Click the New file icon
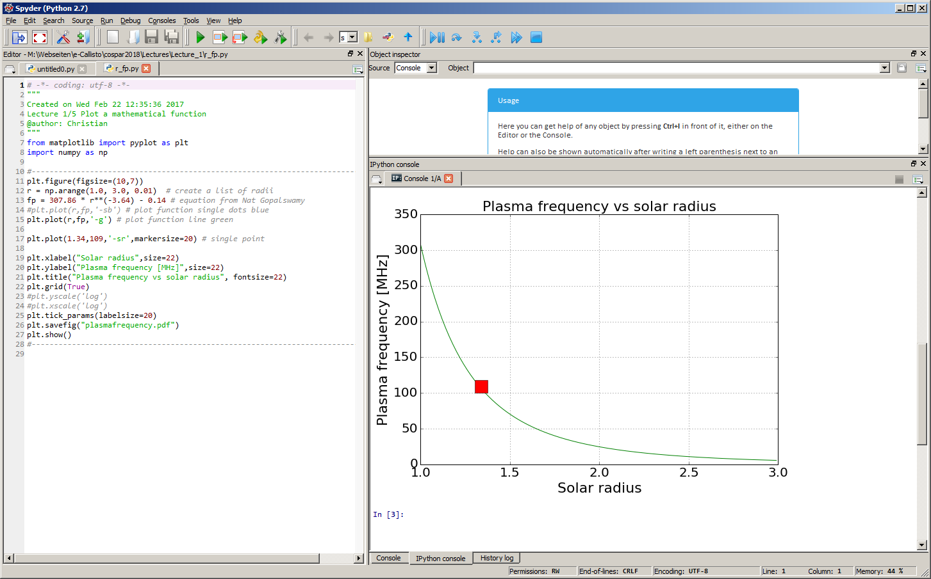Screen dimensions: 931x579 tap(113, 38)
